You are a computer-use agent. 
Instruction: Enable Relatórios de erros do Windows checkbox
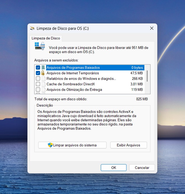coord(38,79)
